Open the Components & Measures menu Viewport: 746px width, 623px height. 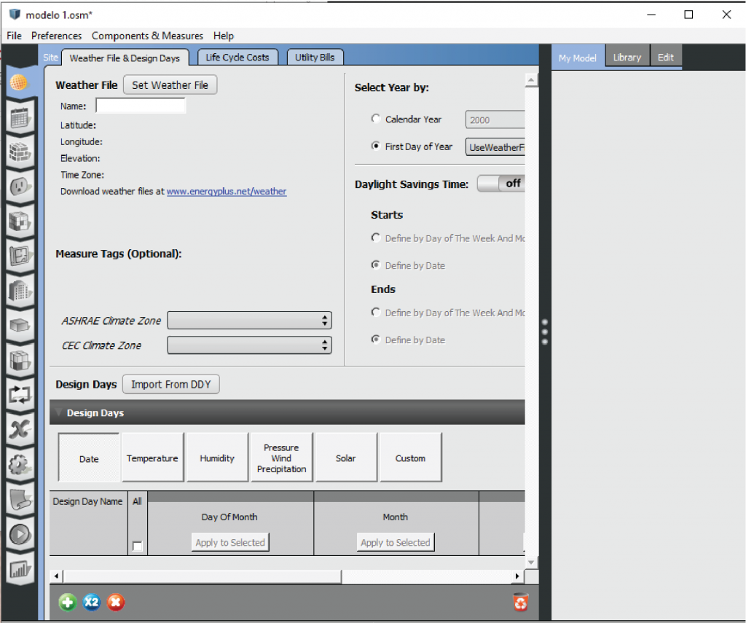click(147, 36)
